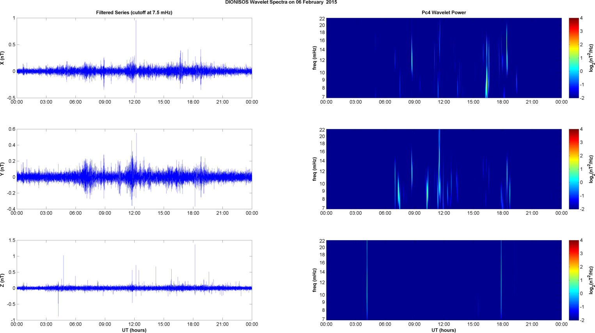Click the DIONISOS Wavelet Spectra figure title
This screenshot has height=333, width=595.
click(x=281, y=2)
